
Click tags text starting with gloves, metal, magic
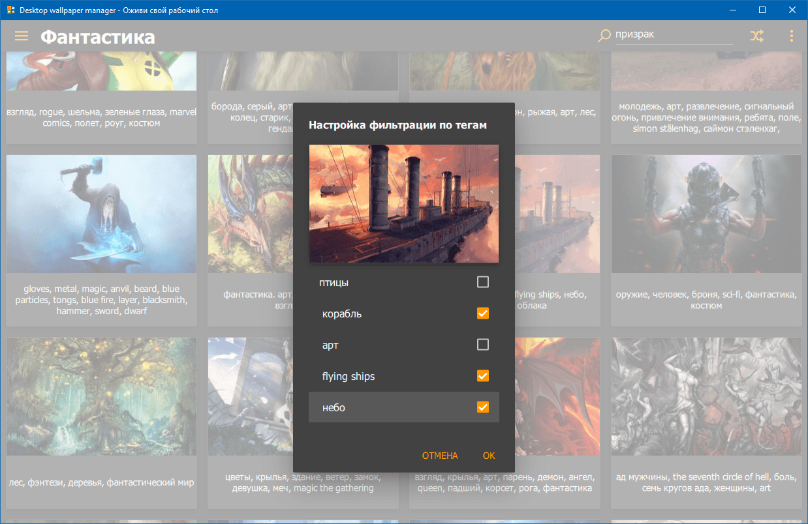[102, 300]
